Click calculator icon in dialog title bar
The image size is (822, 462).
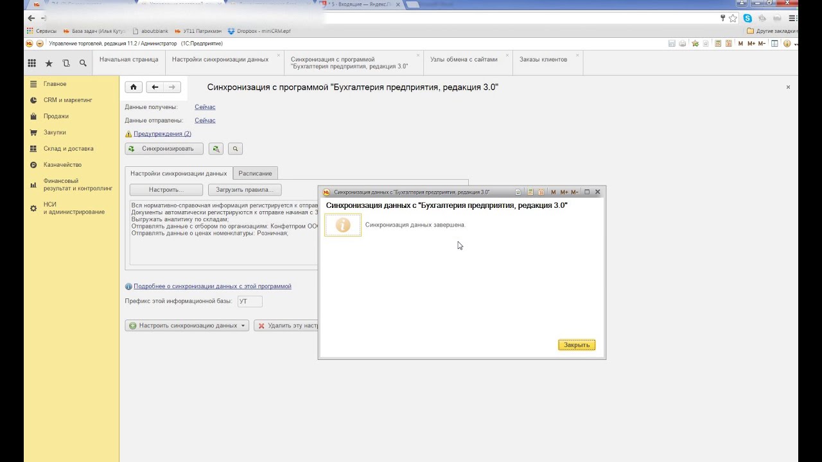pos(530,192)
